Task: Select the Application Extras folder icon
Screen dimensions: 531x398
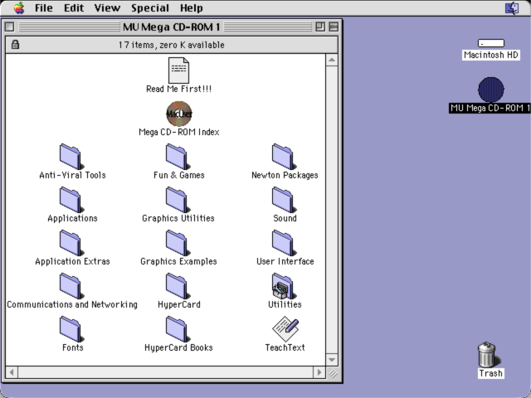Action: (71, 243)
